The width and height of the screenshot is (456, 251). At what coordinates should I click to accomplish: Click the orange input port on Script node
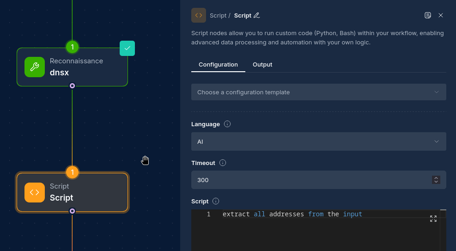point(72,172)
